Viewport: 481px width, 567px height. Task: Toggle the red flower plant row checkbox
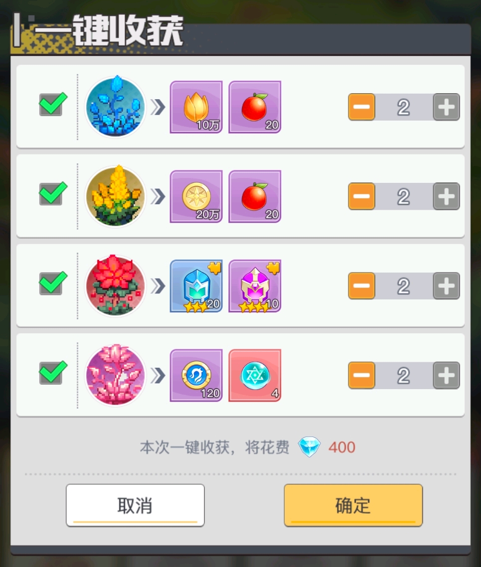[53, 283]
